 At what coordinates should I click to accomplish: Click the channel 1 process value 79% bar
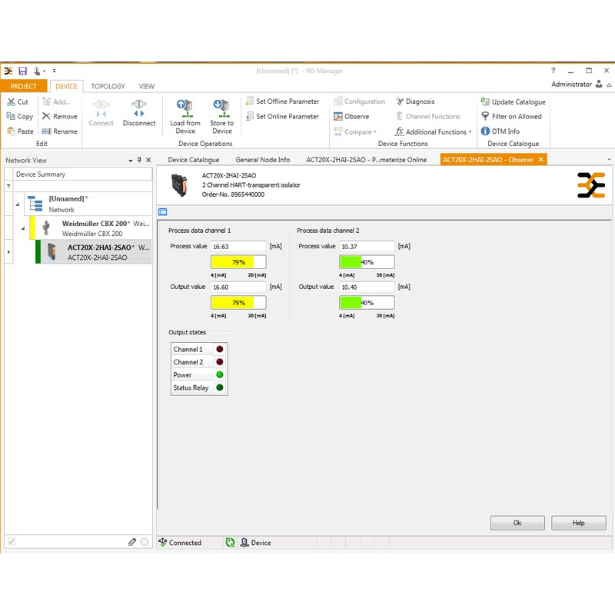point(238,262)
